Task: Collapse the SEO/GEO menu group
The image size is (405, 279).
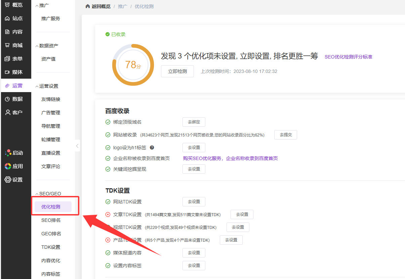Action: [x=37, y=194]
